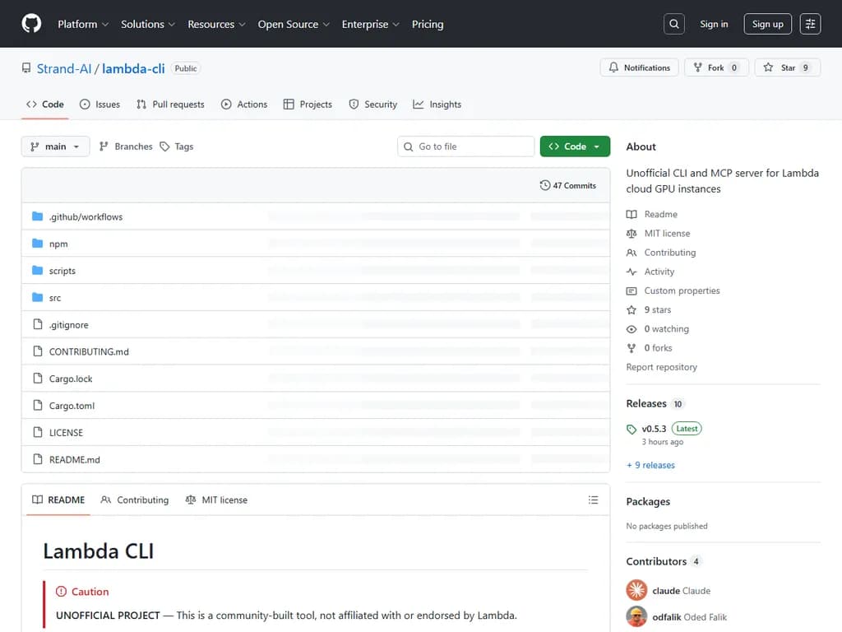842x632 pixels.
Task: Click the GitHub logo icon
Action: pyautogui.click(x=31, y=24)
